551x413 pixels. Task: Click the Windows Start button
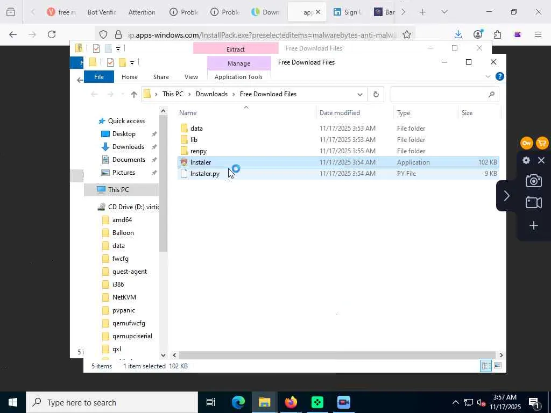tap(13, 402)
